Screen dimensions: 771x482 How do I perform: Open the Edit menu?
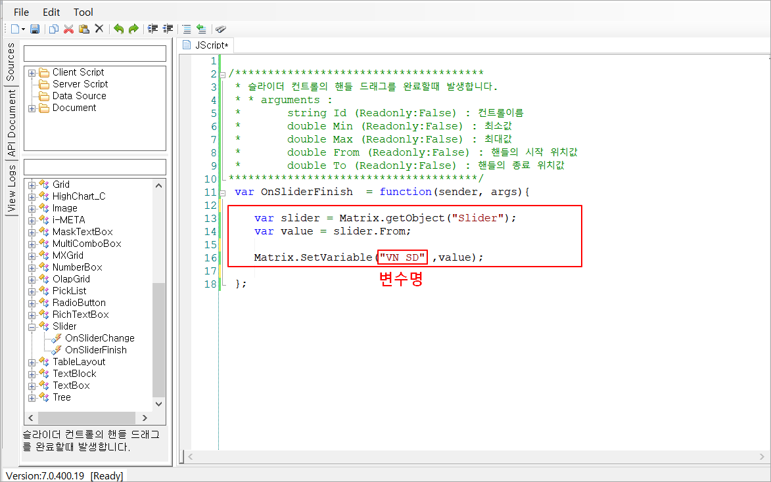[x=51, y=12]
